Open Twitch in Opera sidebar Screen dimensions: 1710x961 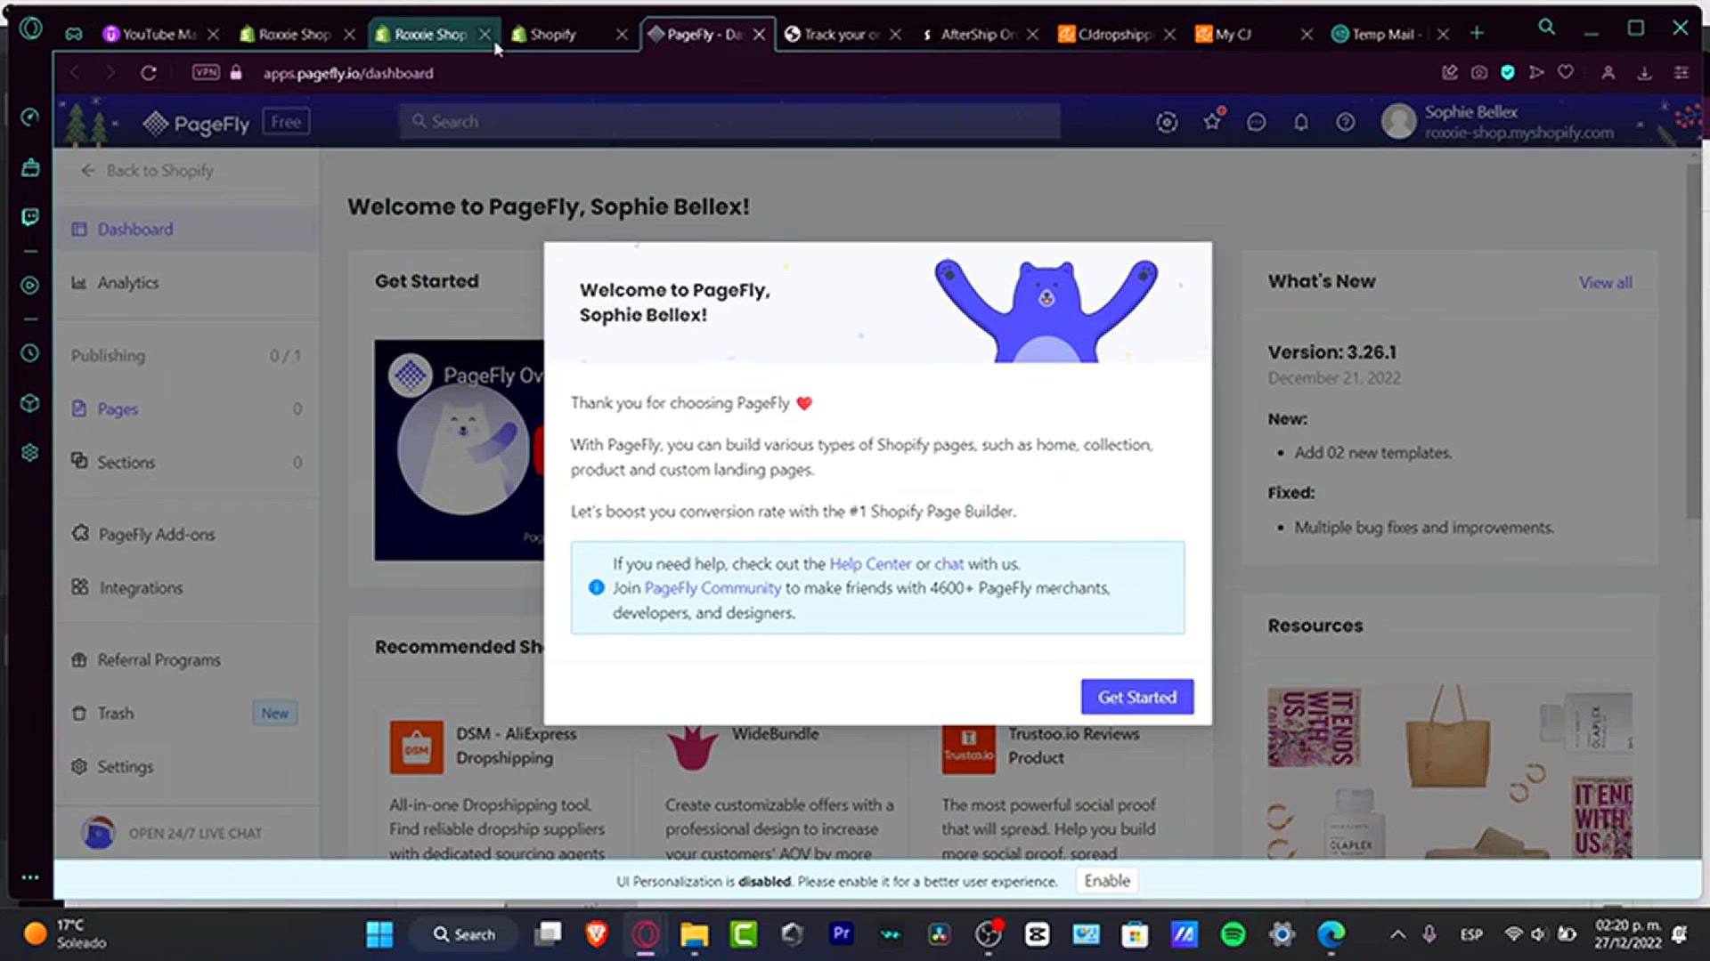(30, 217)
